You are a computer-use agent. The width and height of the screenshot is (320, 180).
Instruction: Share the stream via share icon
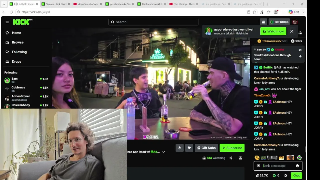coord(231,158)
